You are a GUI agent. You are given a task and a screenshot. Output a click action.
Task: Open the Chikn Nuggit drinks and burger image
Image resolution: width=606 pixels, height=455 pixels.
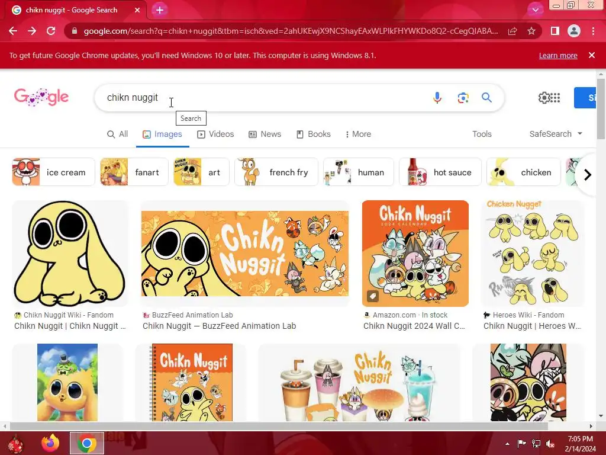(359, 382)
